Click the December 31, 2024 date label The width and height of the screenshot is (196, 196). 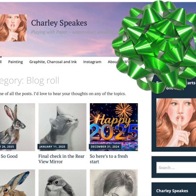105,147
